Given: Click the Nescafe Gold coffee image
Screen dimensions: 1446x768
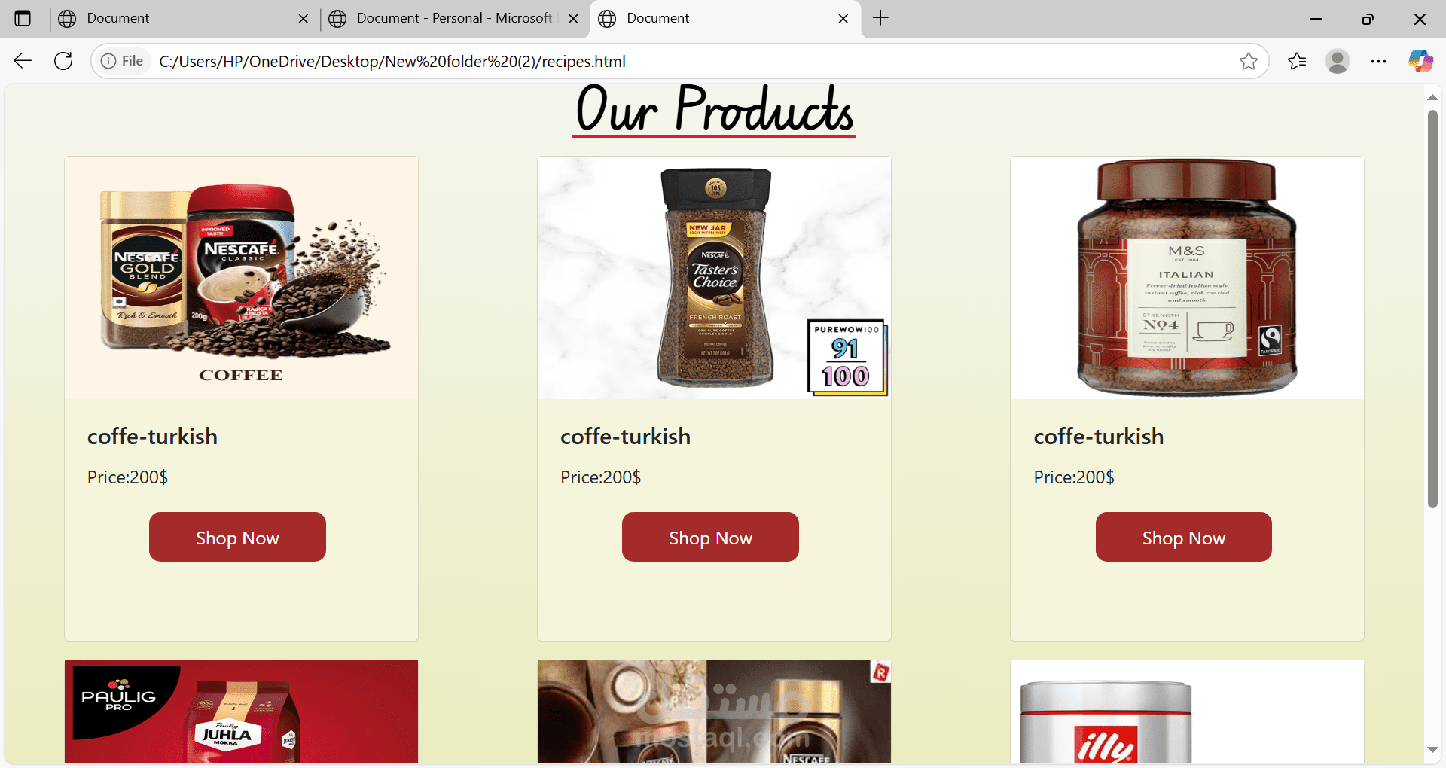Looking at the screenshot, I should point(241,278).
